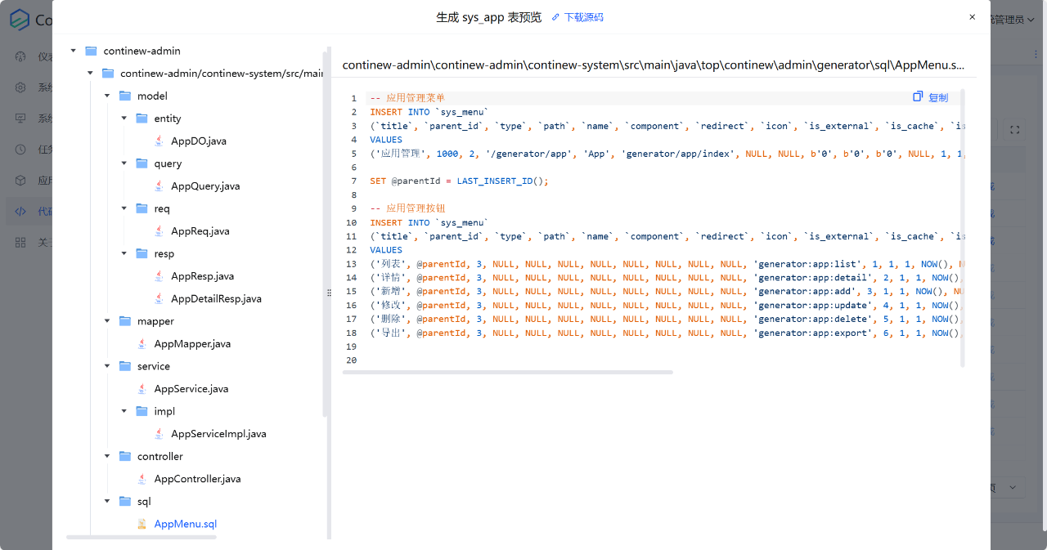Click the Java icon beside AppController.java
The width and height of the screenshot is (1047, 550).
[x=142, y=478]
